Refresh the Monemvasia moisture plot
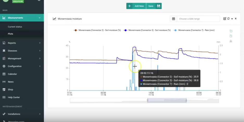The height and width of the screenshot is (122, 244). click(x=228, y=19)
